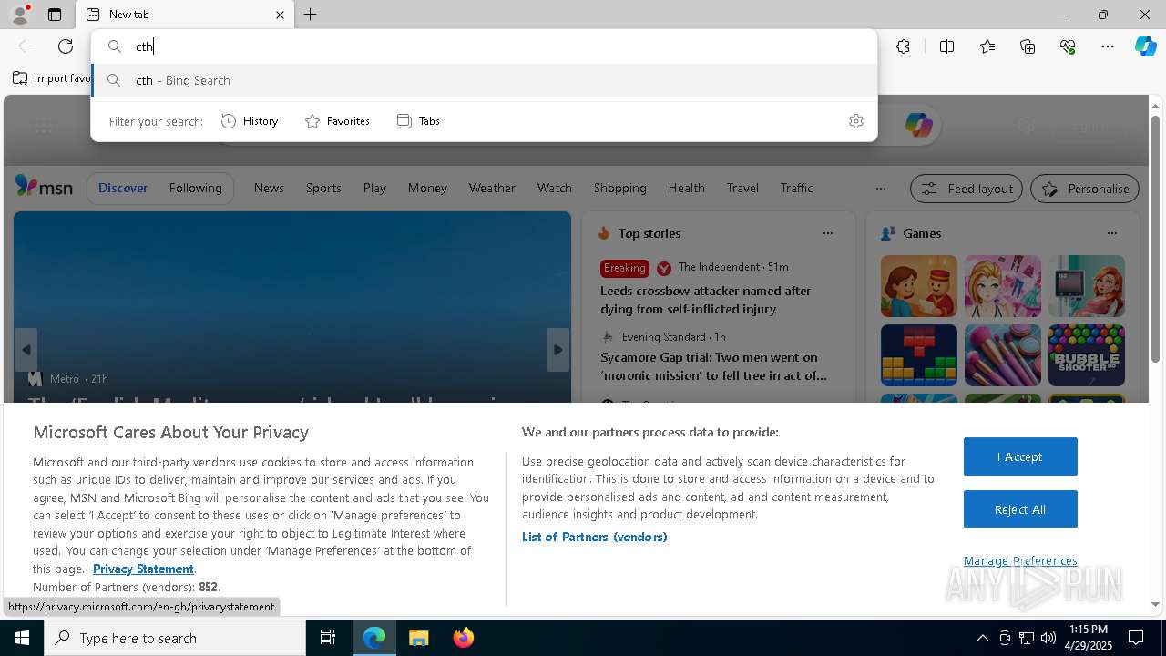Open the notification center icon
This screenshot has width=1166, height=656.
[1136, 638]
